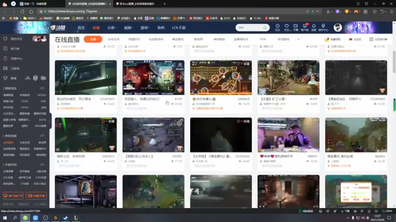Open the 鱼吧 nav item

pos(161,28)
